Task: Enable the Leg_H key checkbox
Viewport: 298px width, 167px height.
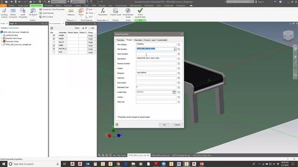Action: [x=54, y=42]
